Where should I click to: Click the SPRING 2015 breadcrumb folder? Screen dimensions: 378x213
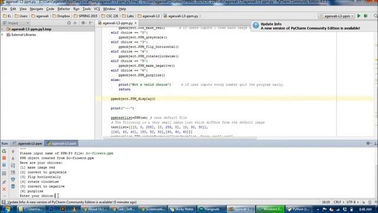86,16
